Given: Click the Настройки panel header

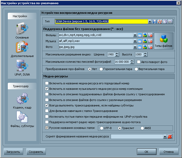Looking at the screenshot, I should tap(22, 16).
